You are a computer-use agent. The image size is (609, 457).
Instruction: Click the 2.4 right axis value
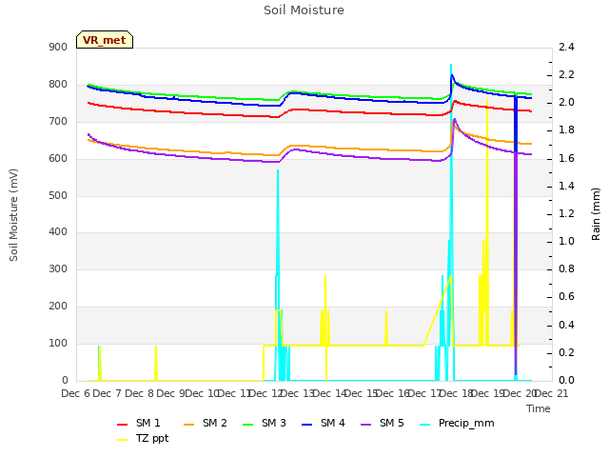tap(567, 47)
